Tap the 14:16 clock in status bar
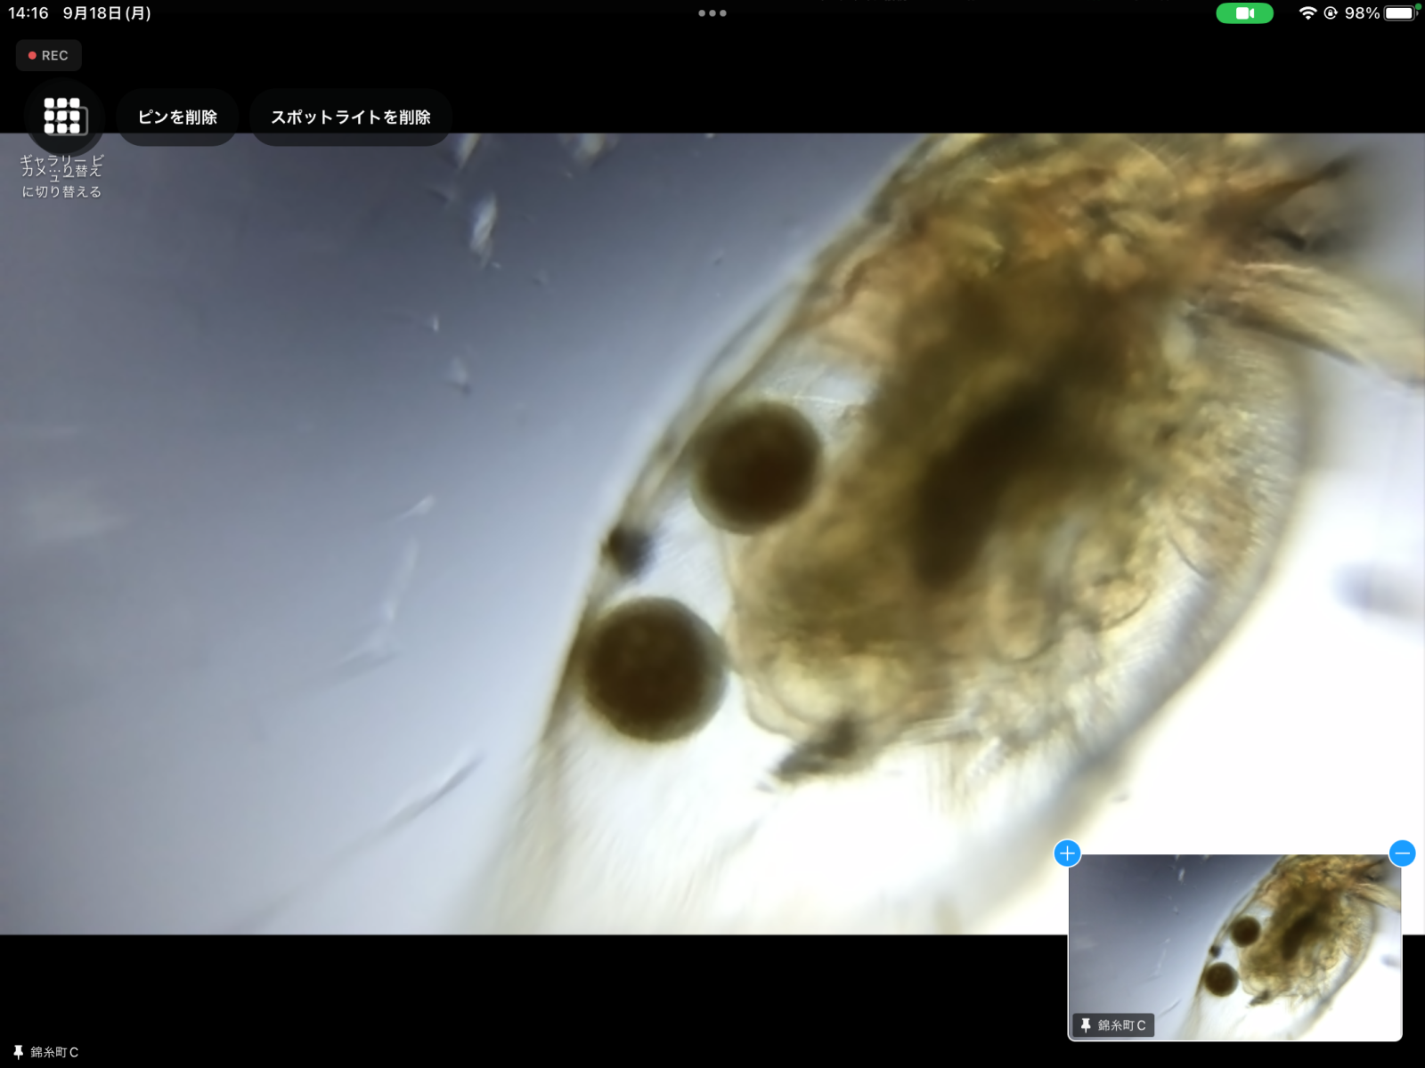Screen dimensions: 1425x1068 click(28, 13)
